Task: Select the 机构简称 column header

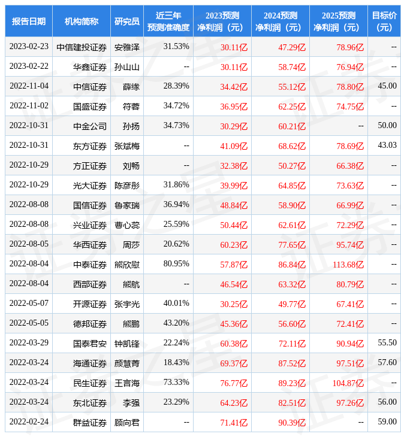Action: (82, 21)
